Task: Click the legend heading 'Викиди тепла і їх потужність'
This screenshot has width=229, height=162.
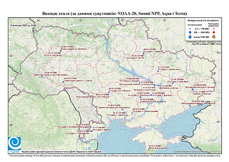Action: [x=203, y=21]
